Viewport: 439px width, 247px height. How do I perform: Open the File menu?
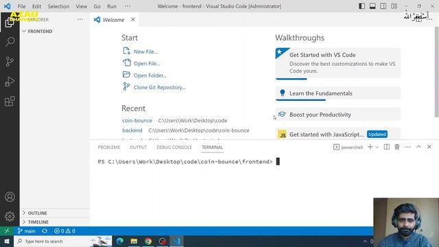21,6
